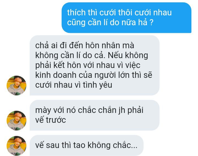The height and width of the screenshot is (156, 198).
Task: Open avatar beside "vế sau thì tao" message
Action: pyautogui.click(x=16, y=146)
